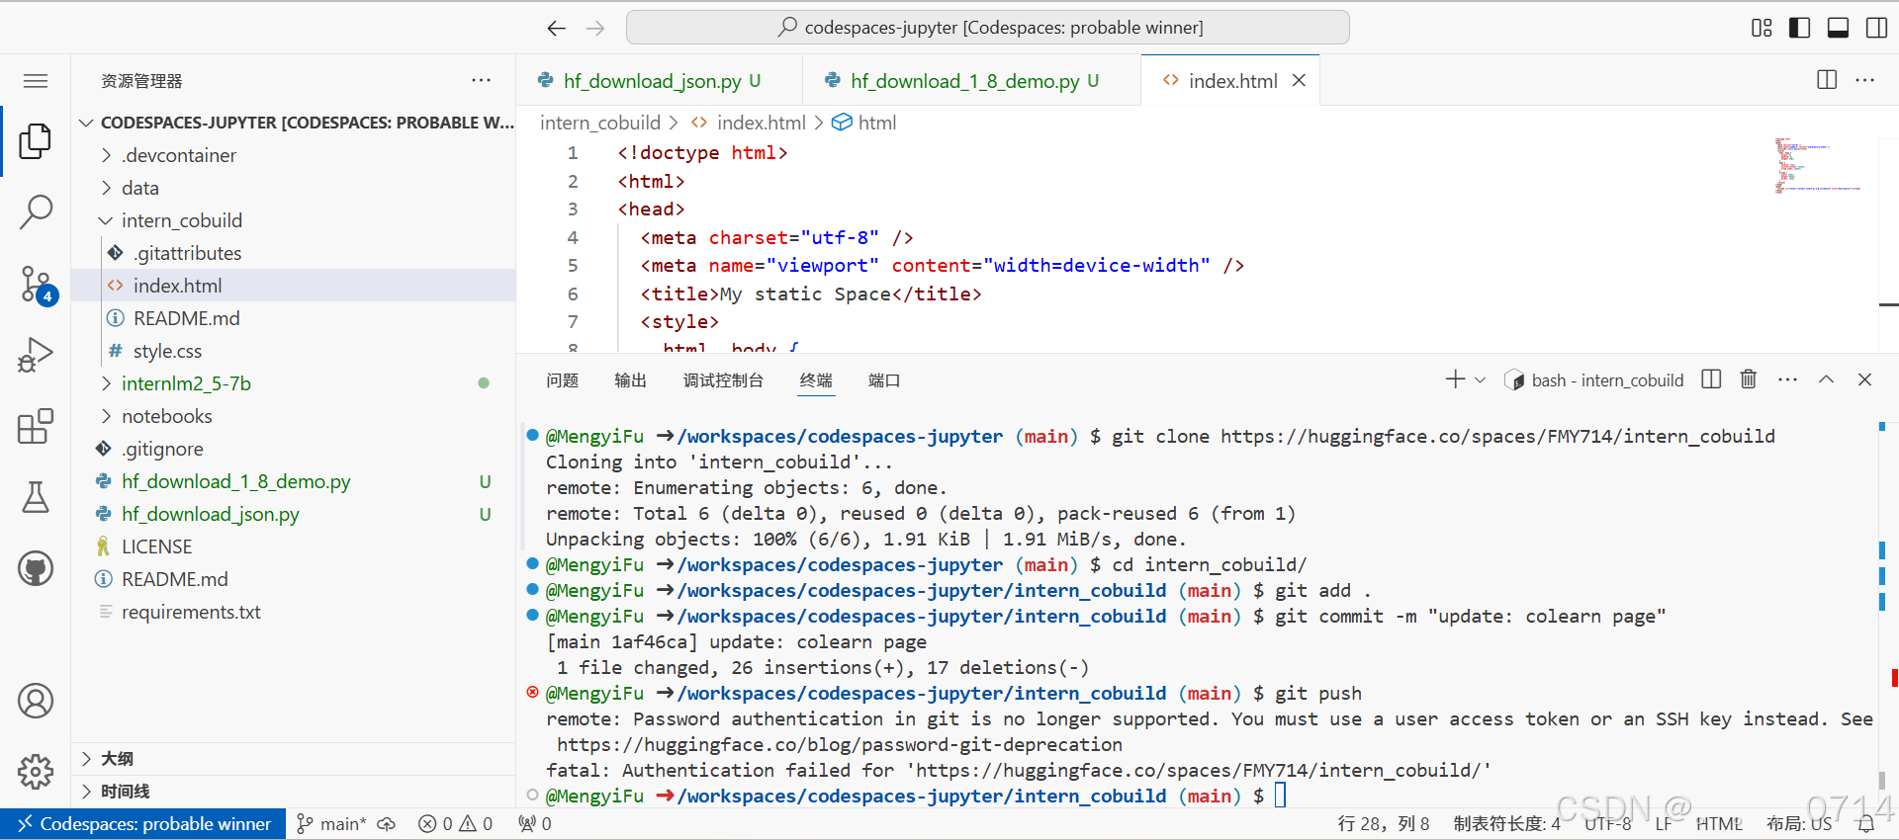The image size is (1899, 840).
Task: Split the terminal pane
Action: click(1711, 379)
